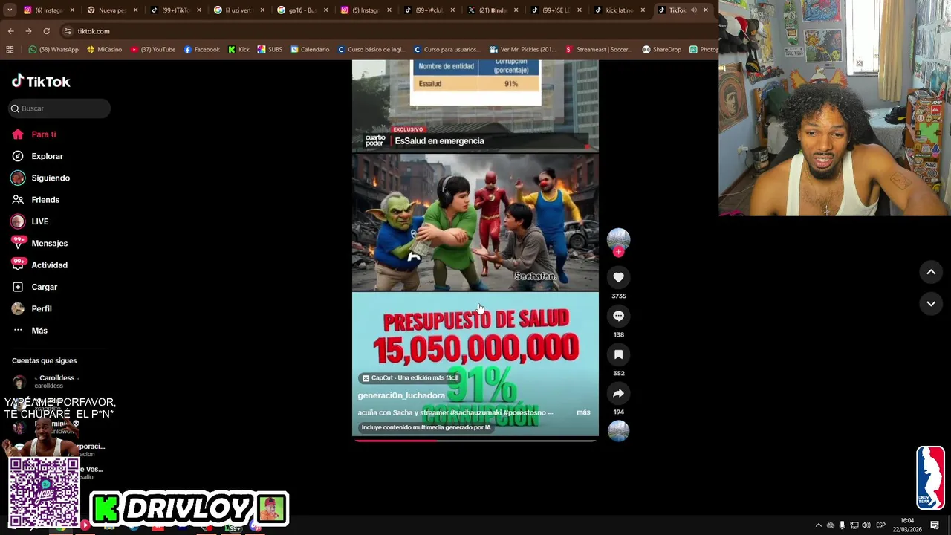Screen dimensions: 951x535
Task: Focus the Buscar search field
Action: pos(59,108)
